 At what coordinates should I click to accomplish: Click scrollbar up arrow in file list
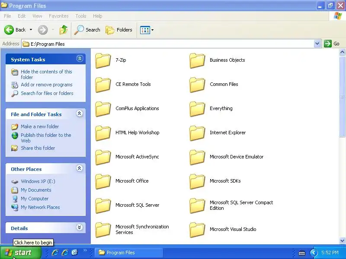click(x=342, y=52)
